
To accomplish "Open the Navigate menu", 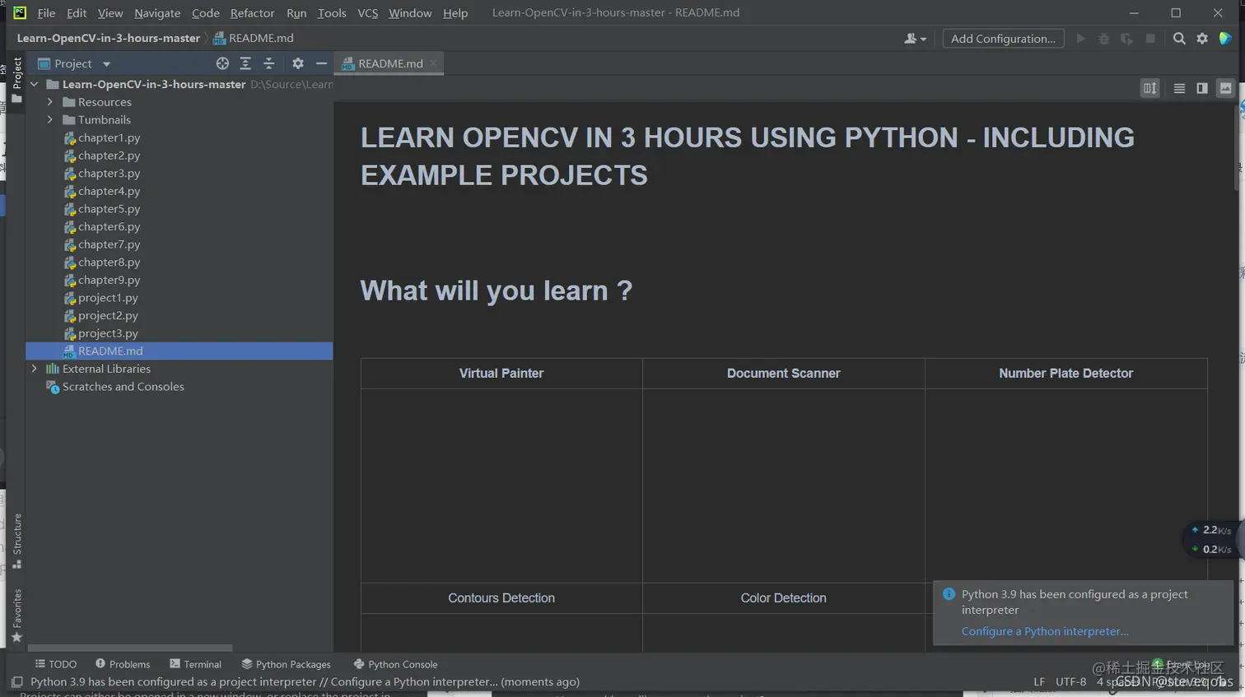I will pyautogui.click(x=157, y=13).
